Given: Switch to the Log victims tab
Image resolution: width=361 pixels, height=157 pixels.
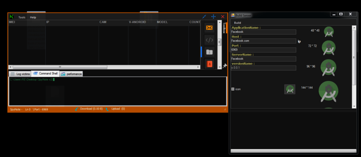Looking at the screenshot, I should 20,74.
